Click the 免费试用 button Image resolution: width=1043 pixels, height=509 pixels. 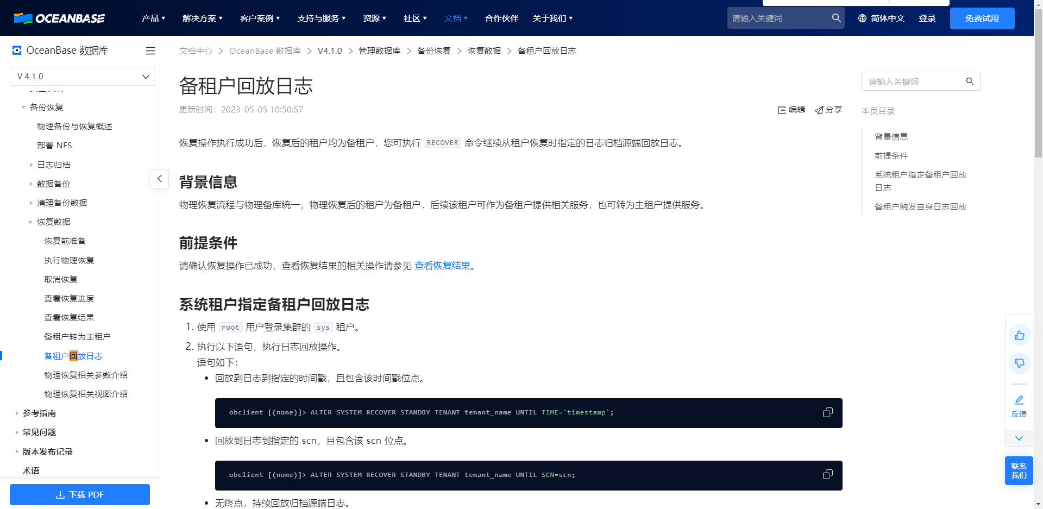(x=982, y=18)
